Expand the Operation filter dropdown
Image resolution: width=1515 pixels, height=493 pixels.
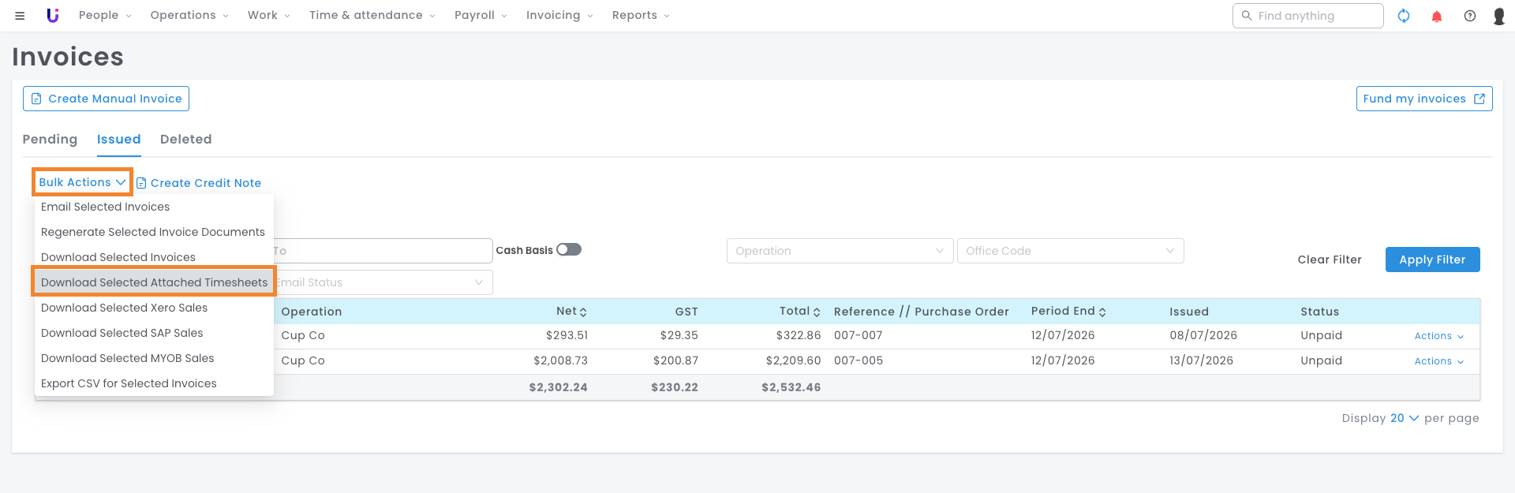pos(840,251)
